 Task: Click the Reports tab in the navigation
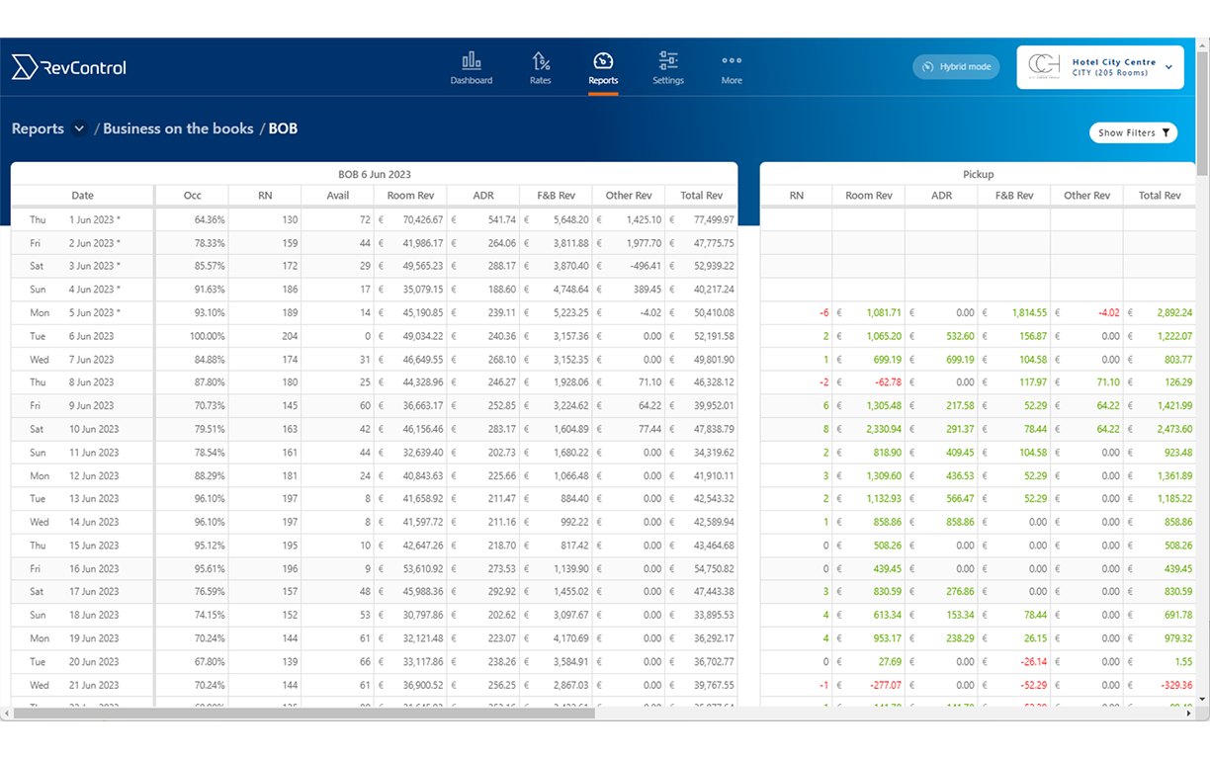pyautogui.click(x=603, y=66)
